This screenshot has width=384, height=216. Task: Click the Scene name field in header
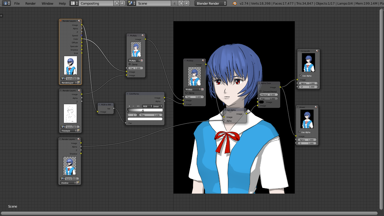click(x=154, y=3)
